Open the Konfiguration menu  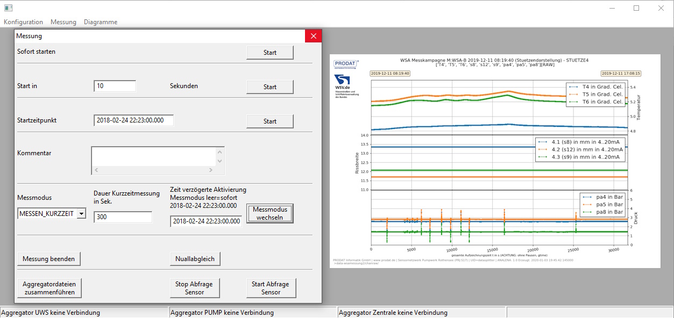23,22
